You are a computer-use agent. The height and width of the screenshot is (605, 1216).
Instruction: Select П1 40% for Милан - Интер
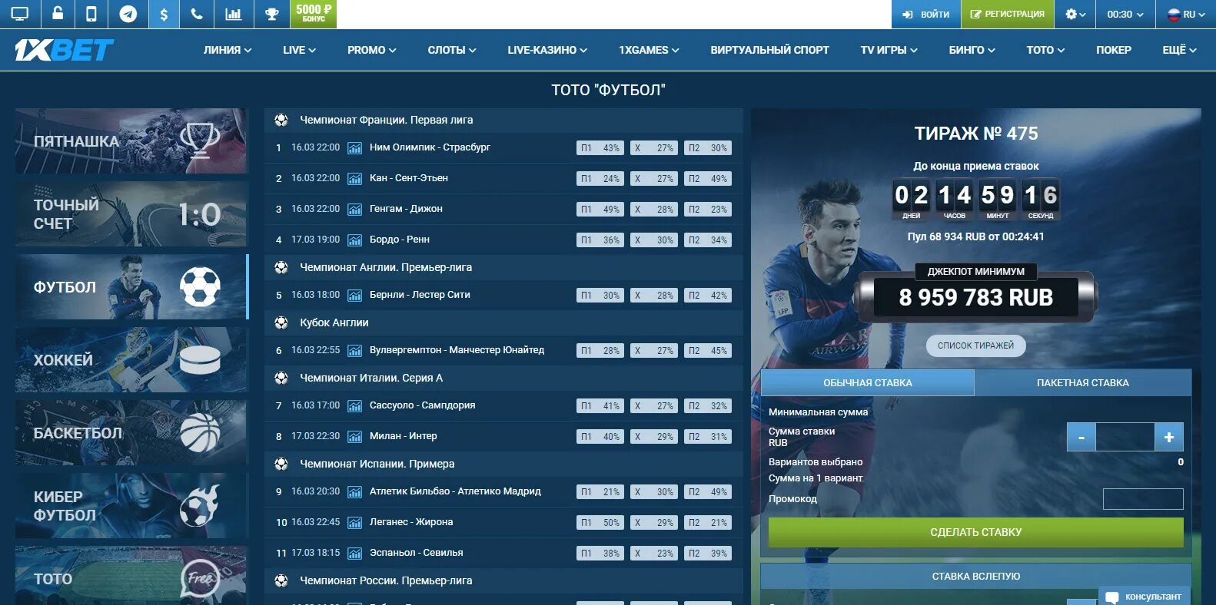[x=600, y=437]
